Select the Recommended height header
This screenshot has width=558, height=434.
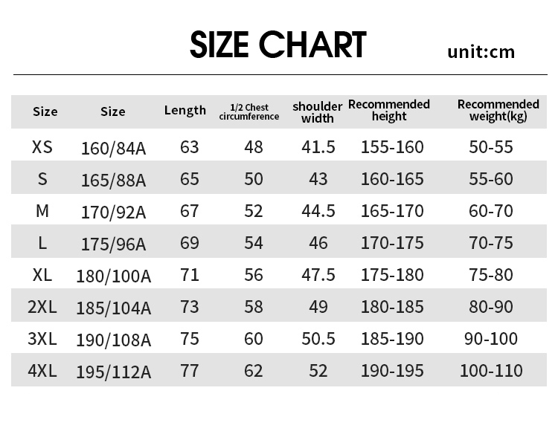tap(389, 110)
